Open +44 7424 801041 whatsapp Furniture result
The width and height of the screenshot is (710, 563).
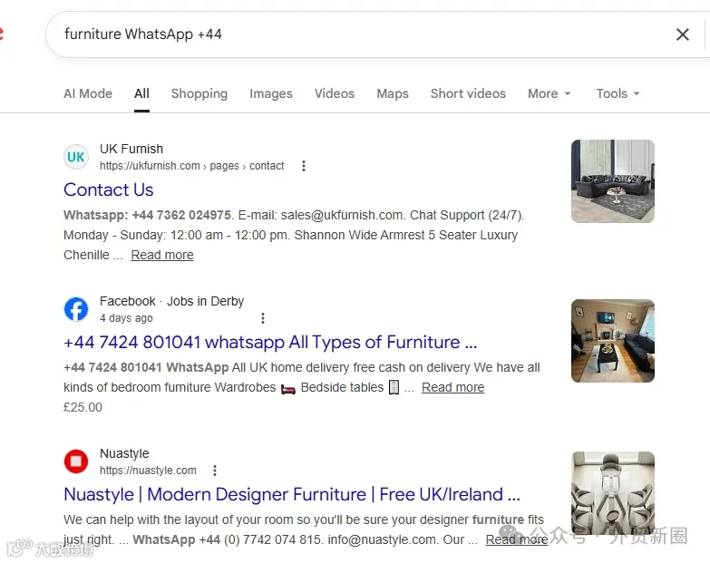(x=270, y=342)
